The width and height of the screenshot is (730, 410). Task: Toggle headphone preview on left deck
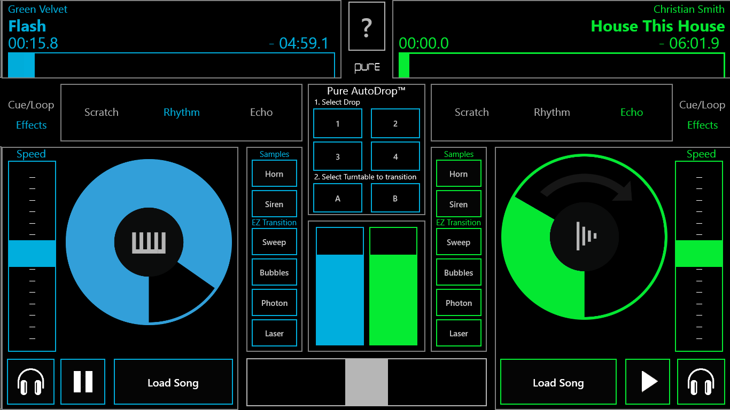click(x=30, y=382)
